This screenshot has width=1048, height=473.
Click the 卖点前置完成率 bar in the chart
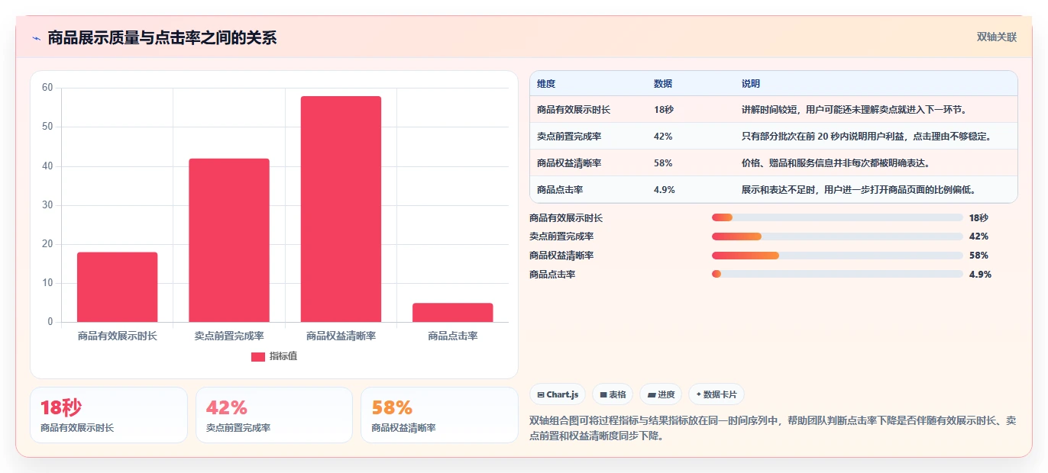(x=229, y=240)
